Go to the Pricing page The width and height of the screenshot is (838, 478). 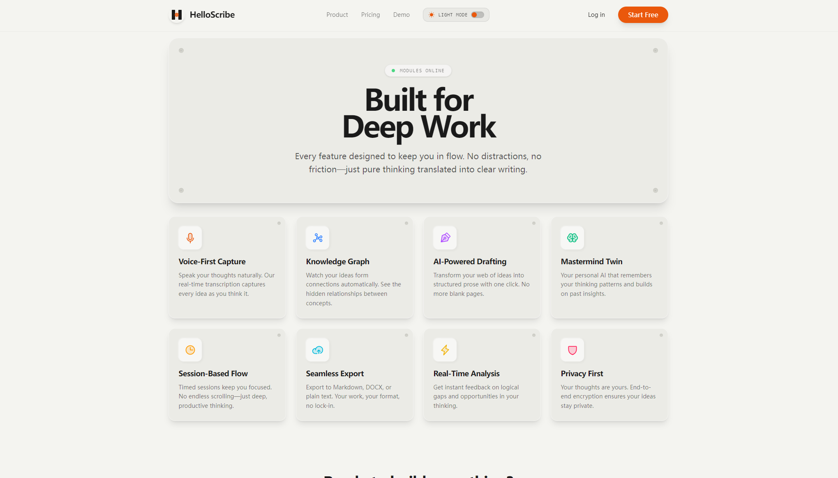(370, 15)
